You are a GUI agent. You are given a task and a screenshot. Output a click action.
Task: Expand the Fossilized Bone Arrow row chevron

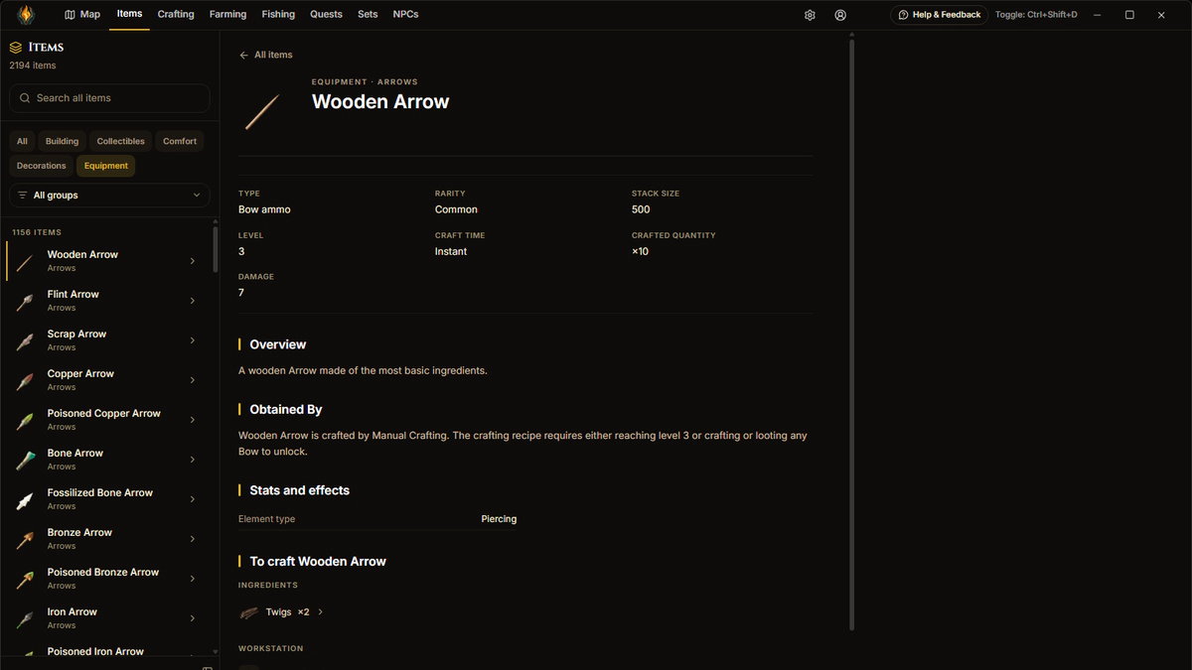[x=192, y=499]
